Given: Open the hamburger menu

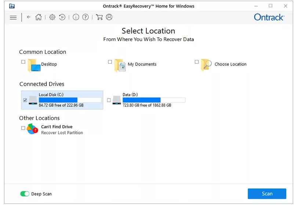Looking at the screenshot, I should coord(13,18).
